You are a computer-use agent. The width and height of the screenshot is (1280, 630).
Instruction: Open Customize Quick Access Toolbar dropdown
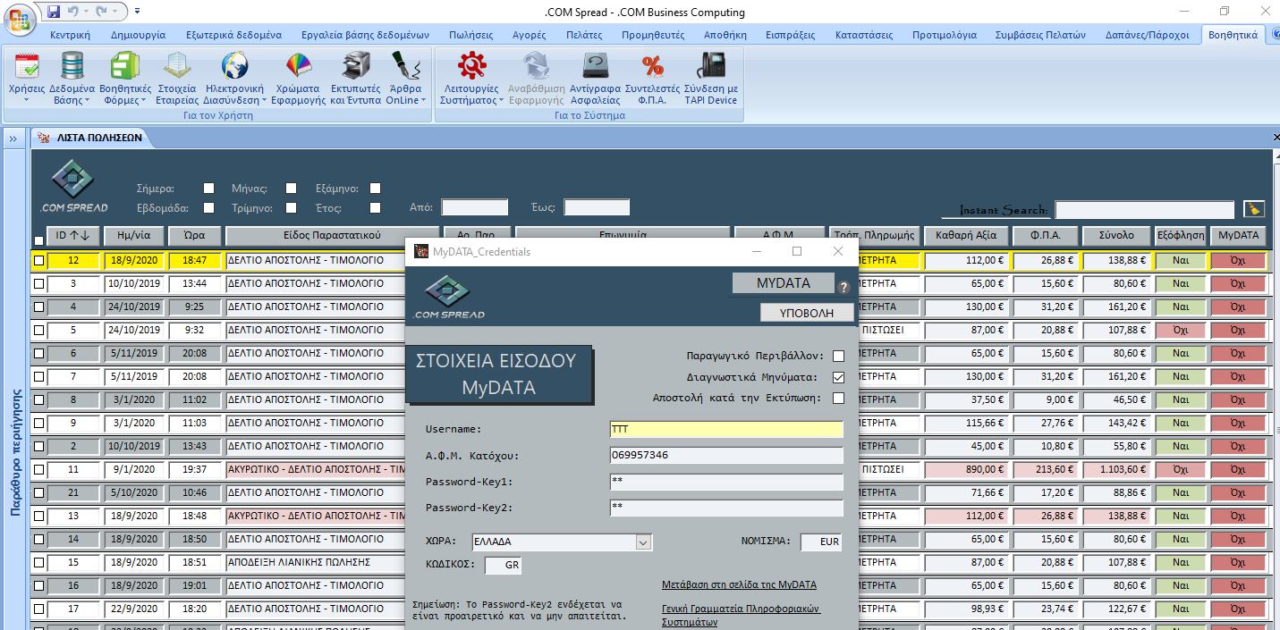pyautogui.click(x=136, y=12)
